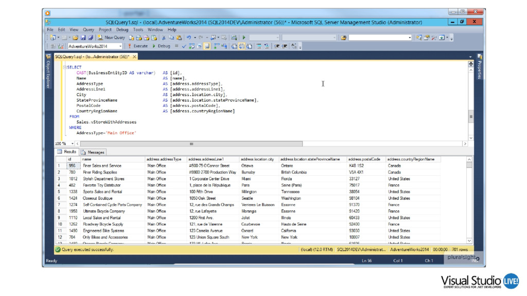This screenshot has height=296, width=527.
Task: Switch to the Messages tab
Action: tap(93, 152)
